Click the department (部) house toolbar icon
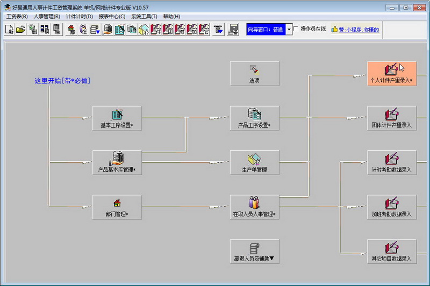430x286 pixels. [71, 30]
